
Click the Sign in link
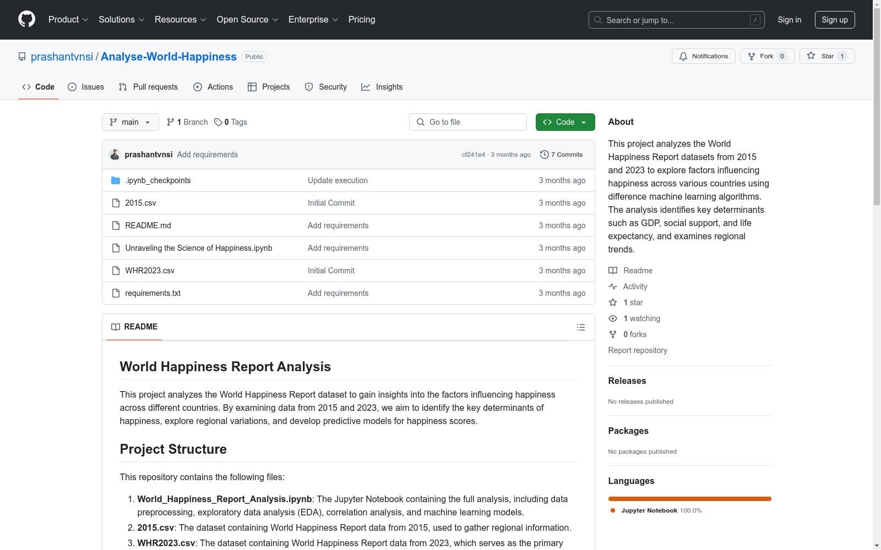click(x=789, y=20)
